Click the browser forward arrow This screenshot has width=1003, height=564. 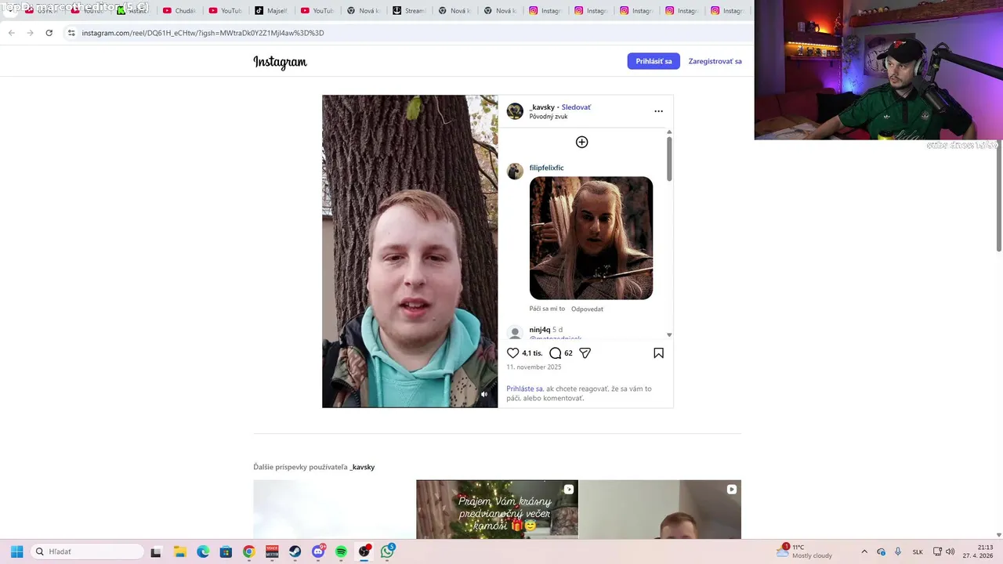tap(30, 33)
